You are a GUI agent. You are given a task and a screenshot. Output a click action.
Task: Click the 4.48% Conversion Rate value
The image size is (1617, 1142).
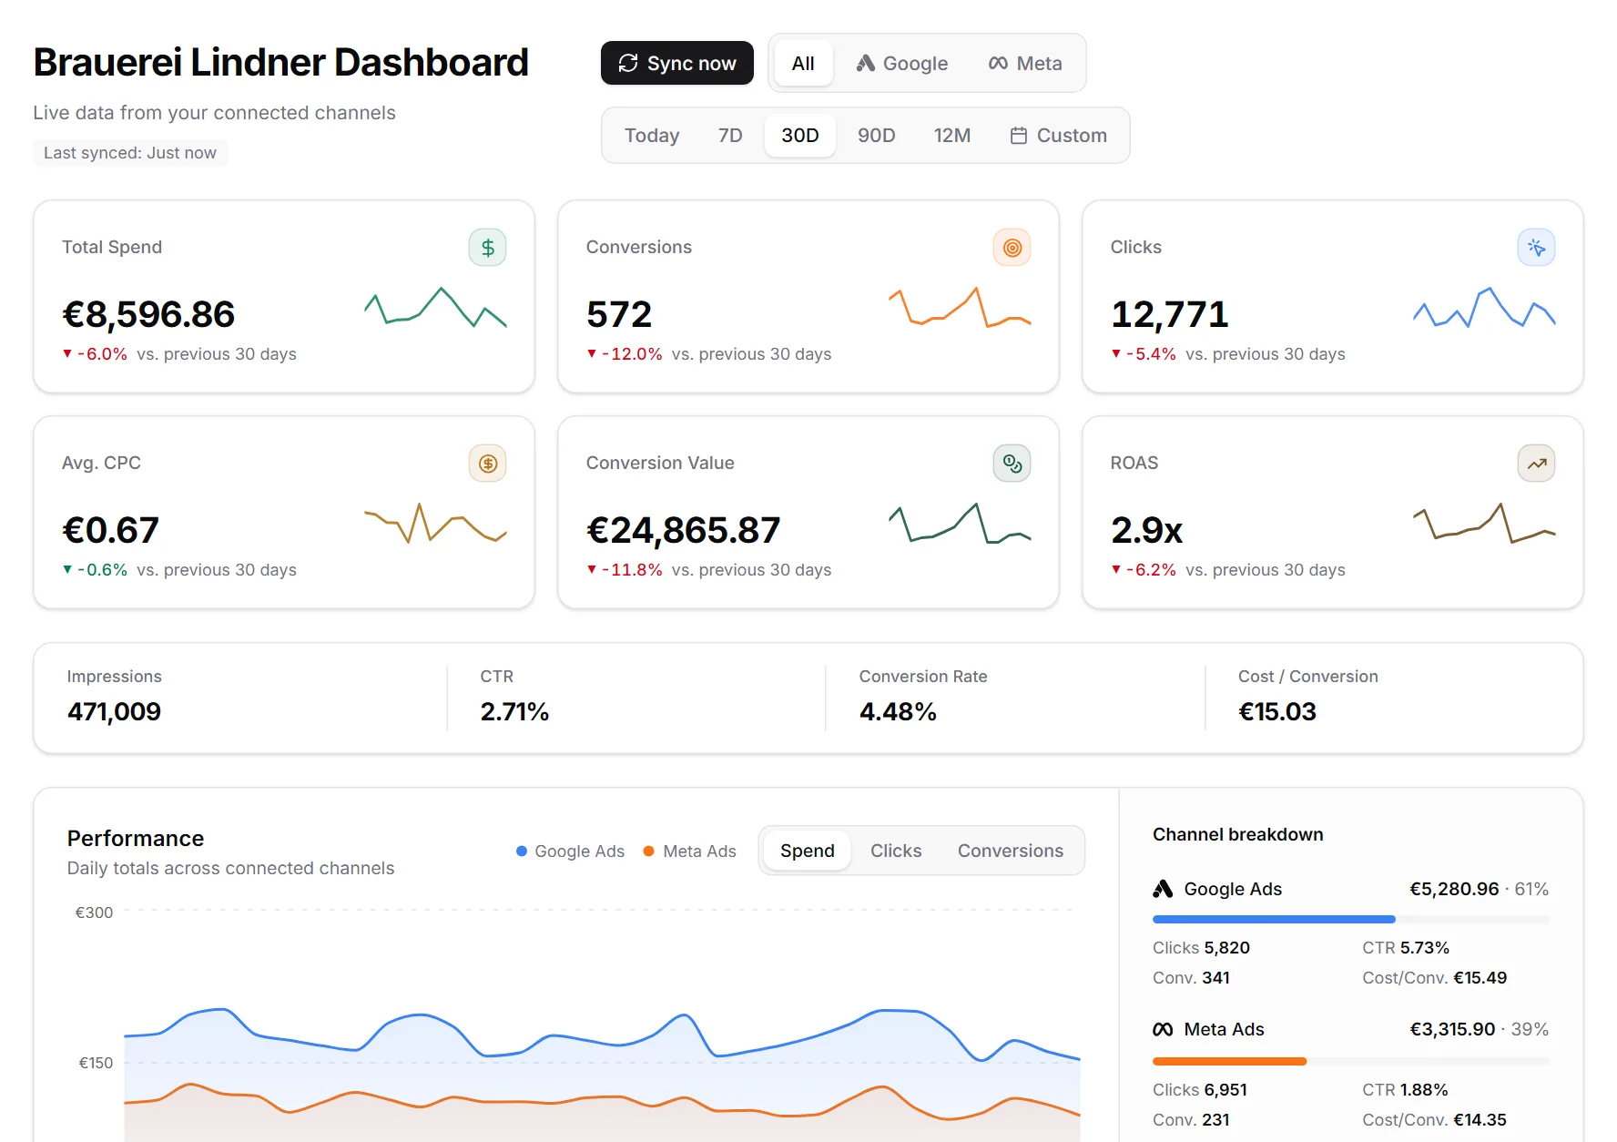pos(898,711)
